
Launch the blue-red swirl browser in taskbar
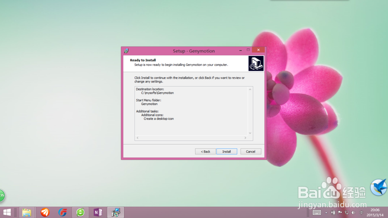coord(62,212)
